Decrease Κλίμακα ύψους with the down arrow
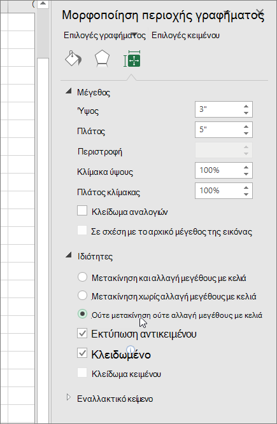This screenshot has height=424, width=277. point(246,174)
